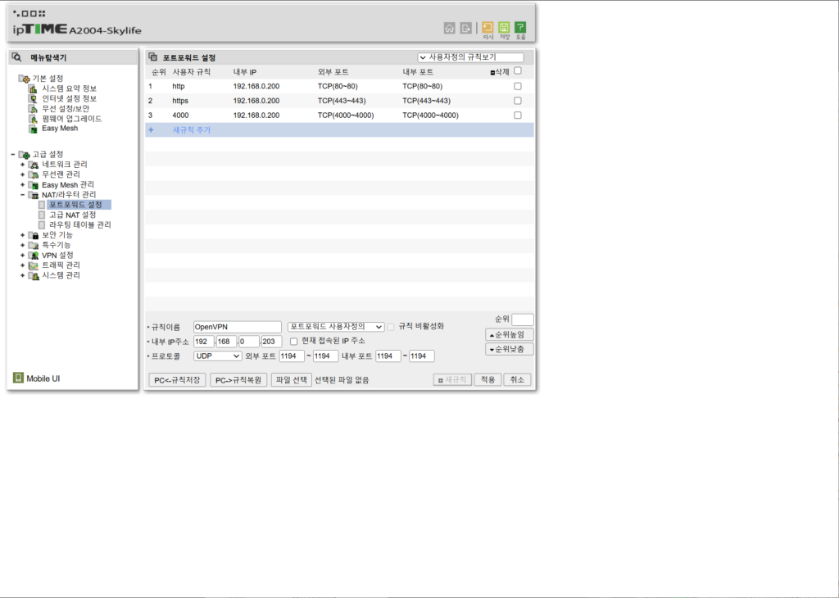Check the delete box for http rule

517,86
